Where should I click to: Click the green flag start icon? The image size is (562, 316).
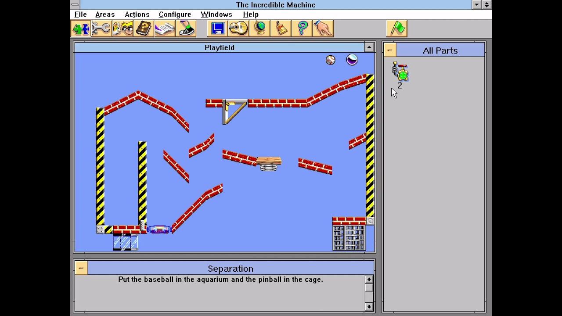(397, 29)
